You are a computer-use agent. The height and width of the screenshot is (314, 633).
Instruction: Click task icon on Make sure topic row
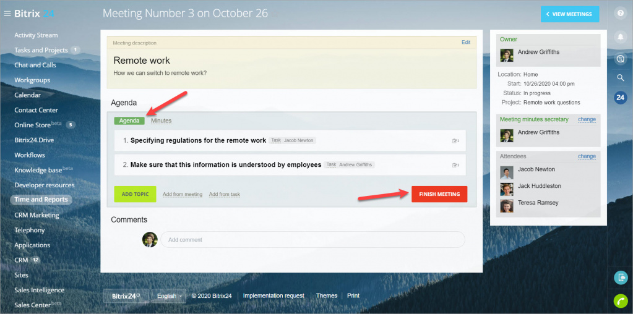coord(456,165)
